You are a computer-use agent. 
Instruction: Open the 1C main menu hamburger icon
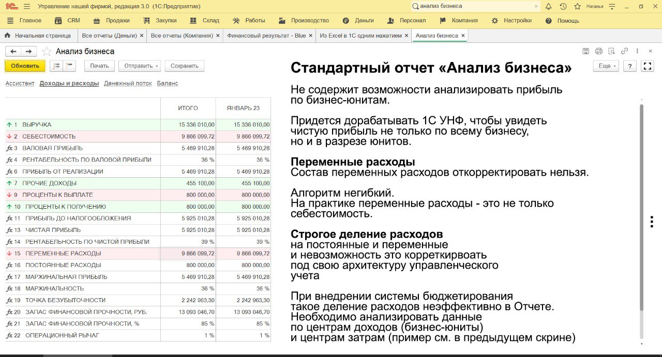click(x=27, y=6)
